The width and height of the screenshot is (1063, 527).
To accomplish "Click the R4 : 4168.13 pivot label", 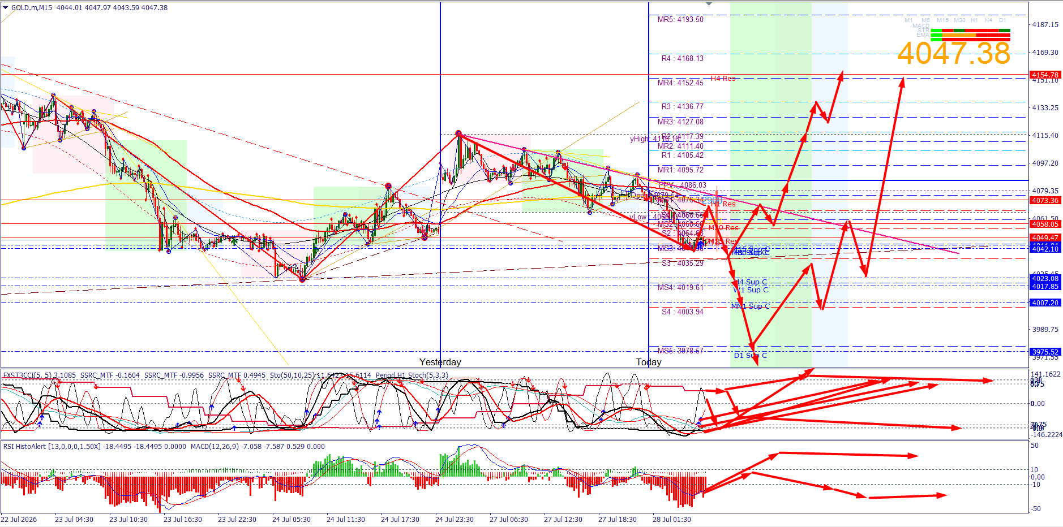I will coord(682,58).
